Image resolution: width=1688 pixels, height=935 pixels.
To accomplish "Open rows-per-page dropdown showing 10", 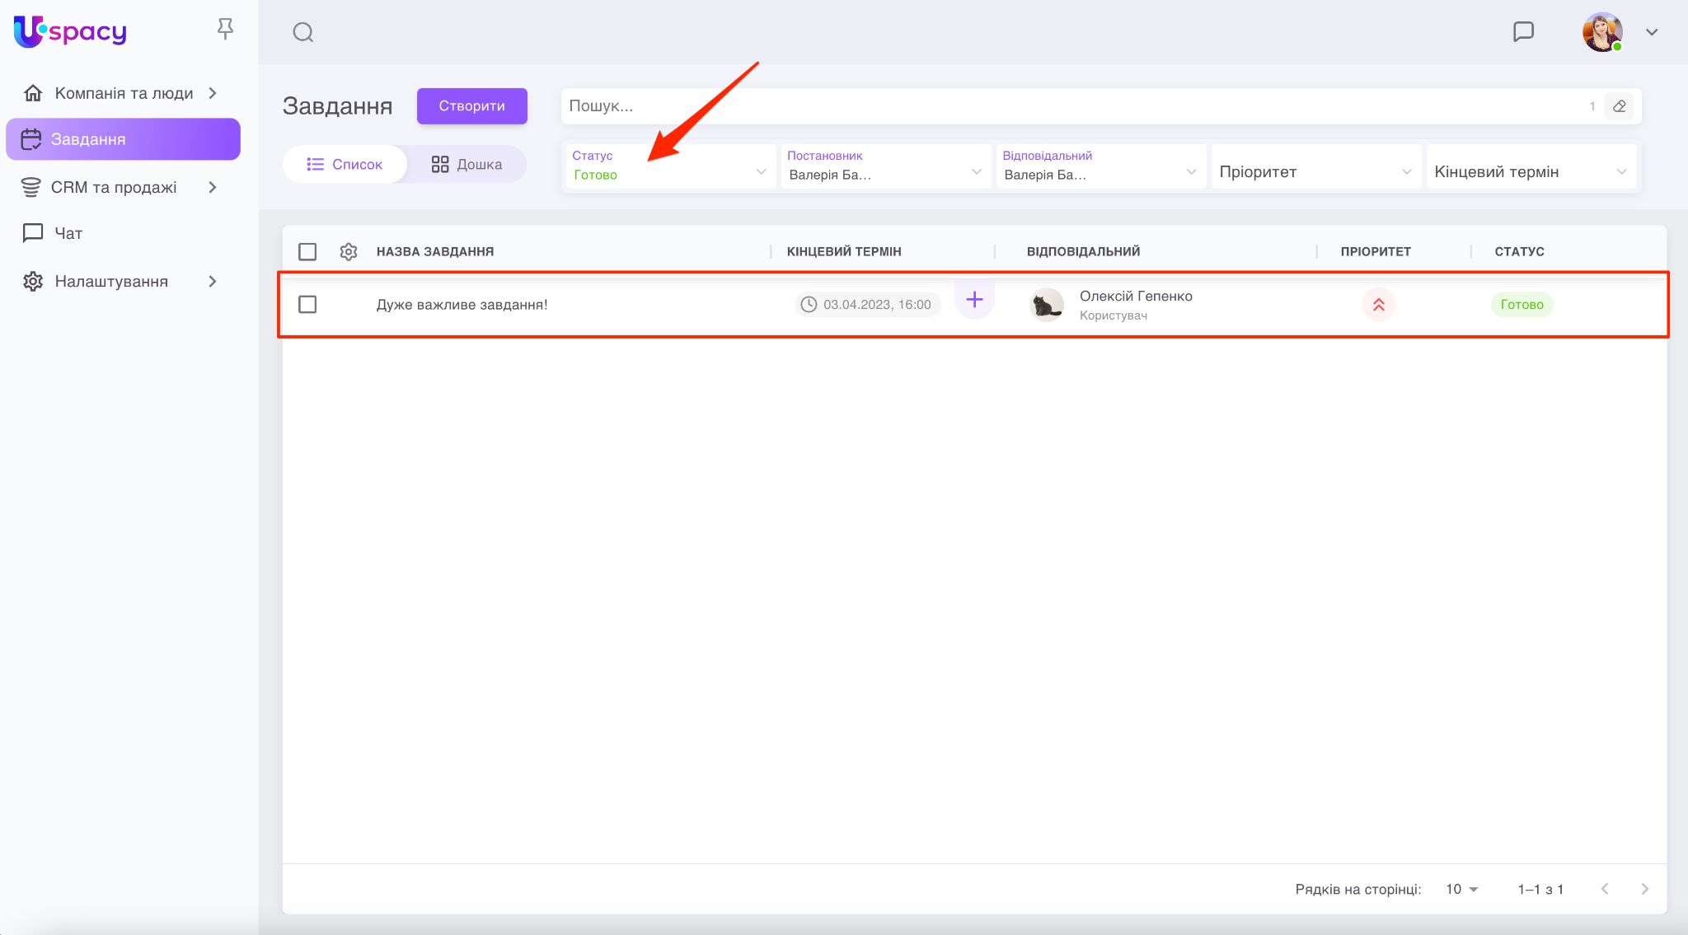I will tap(1461, 889).
